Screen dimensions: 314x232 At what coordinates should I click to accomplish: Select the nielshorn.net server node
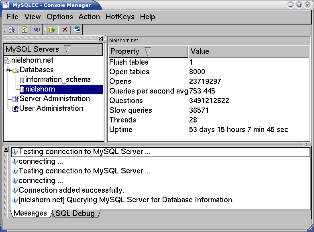click(x=32, y=60)
